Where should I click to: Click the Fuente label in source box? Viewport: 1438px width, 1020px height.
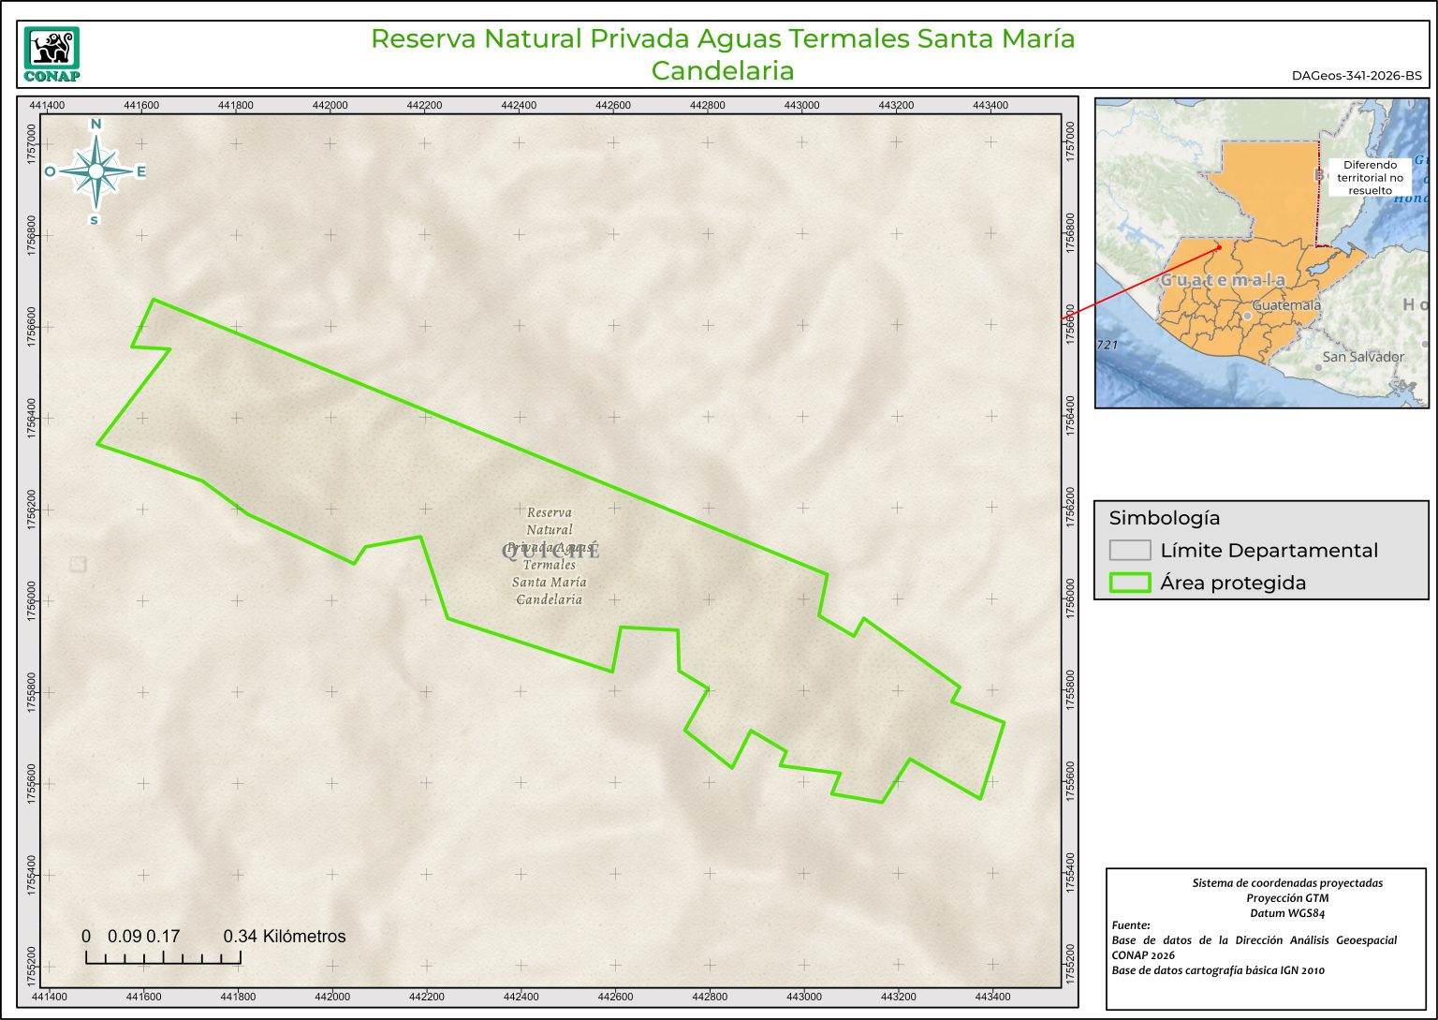1130,925
